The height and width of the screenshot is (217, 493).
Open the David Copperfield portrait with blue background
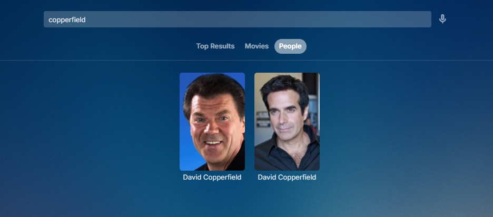[212, 122]
